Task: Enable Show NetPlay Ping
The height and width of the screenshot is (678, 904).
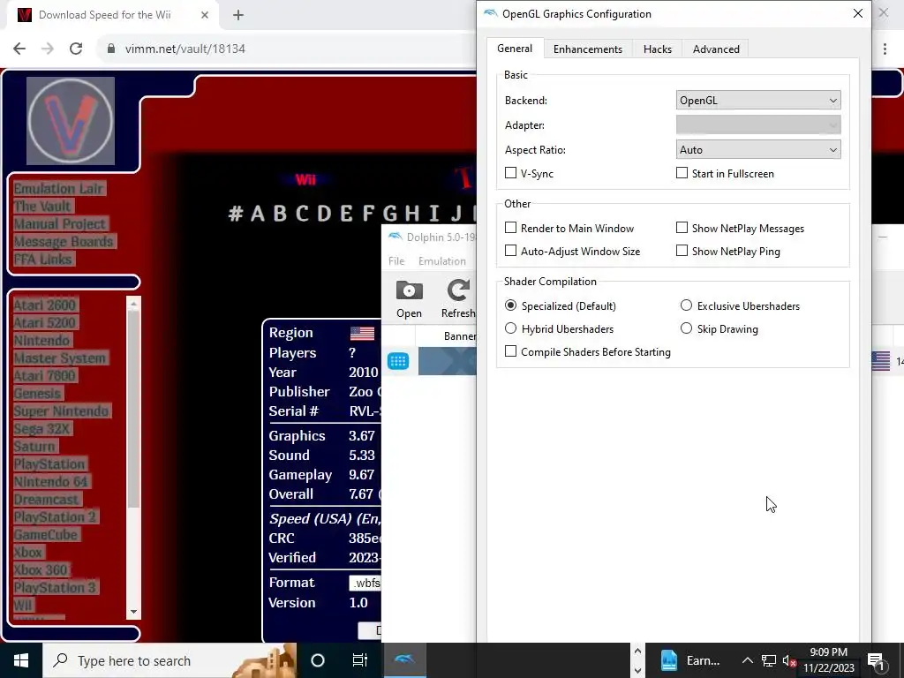Action: click(x=682, y=251)
